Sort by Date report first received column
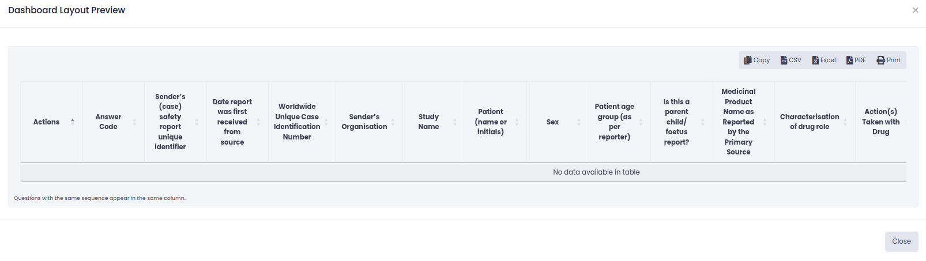 258,122
